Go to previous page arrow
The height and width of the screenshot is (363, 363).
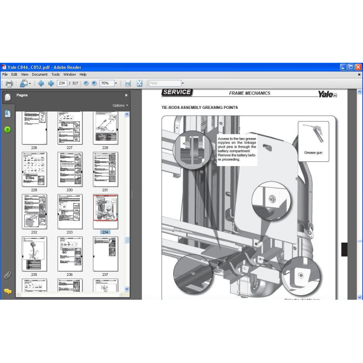[x=41, y=83]
